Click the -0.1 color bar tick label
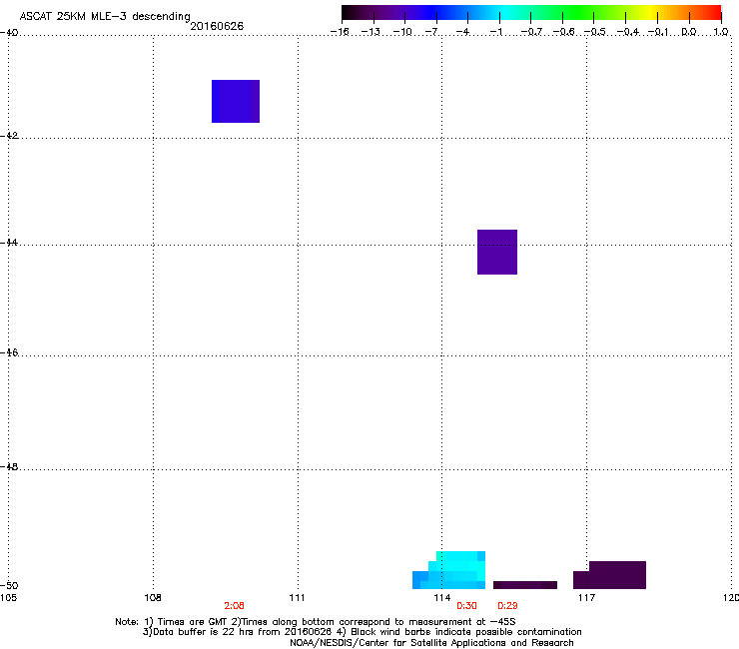The height and width of the screenshot is (649, 739). [658, 32]
